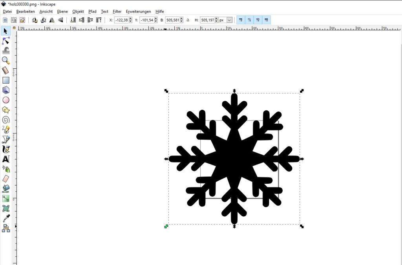Open the Objekt menu

click(78, 11)
